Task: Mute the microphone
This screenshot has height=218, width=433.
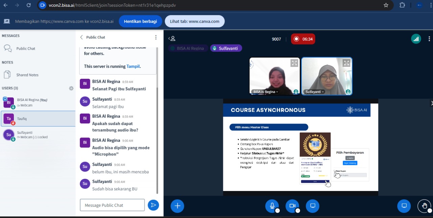Action: [x=272, y=206]
